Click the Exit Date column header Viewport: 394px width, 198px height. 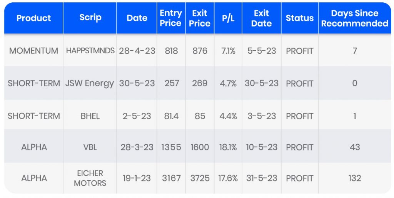pos(261,18)
